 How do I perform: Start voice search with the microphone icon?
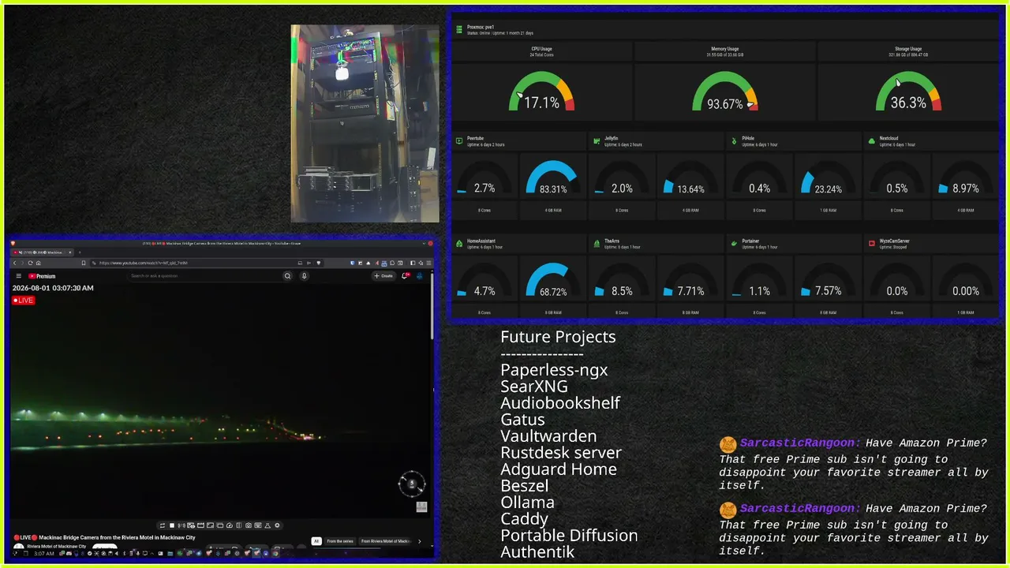(304, 276)
